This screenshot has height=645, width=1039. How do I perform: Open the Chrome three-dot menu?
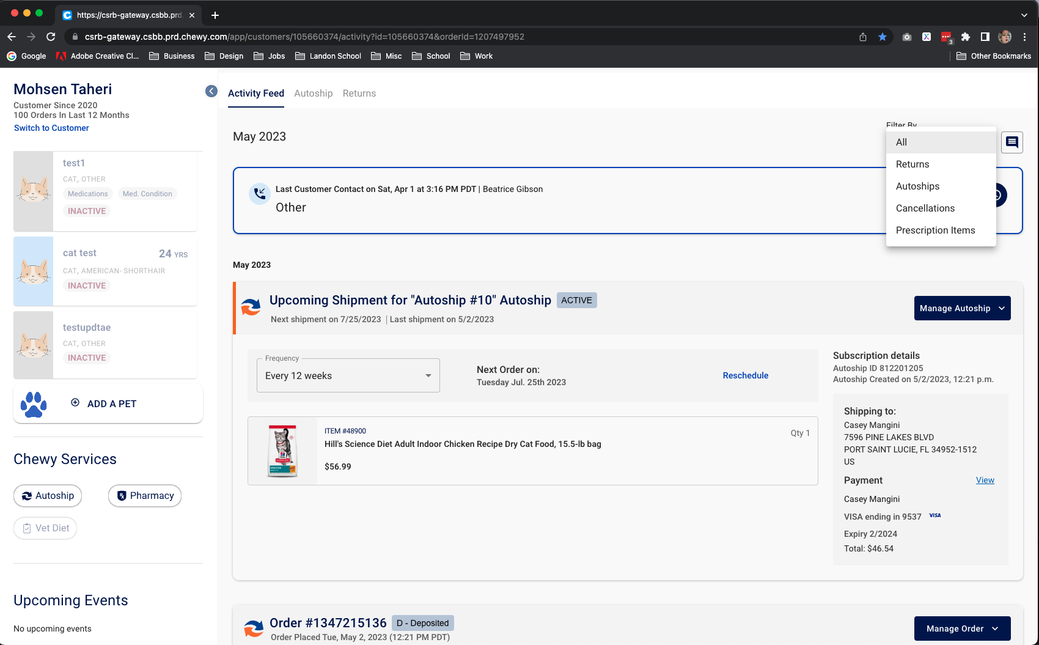(x=1025, y=37)
